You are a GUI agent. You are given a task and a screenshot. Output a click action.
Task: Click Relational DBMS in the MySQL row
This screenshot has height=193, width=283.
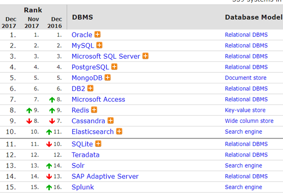coord(246,46)
